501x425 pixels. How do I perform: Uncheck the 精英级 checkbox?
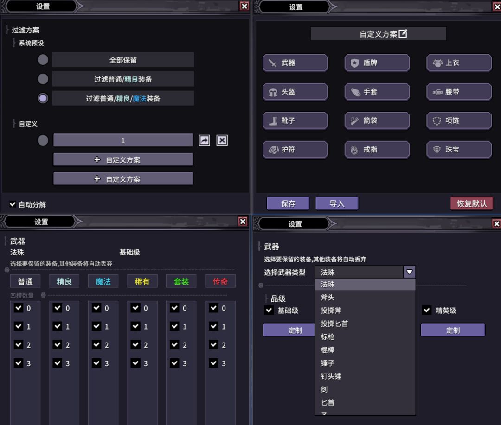point(427,310)
